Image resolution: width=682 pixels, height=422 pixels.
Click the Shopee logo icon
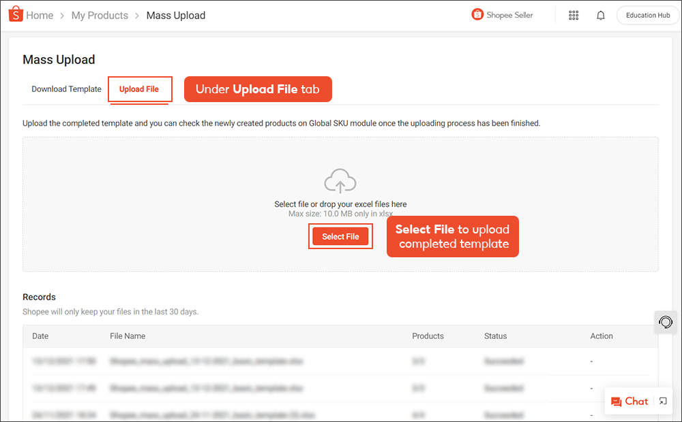(16, 14)
